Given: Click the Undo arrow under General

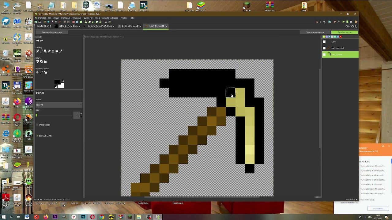Looking at the screenshot, I should (38, 40).
